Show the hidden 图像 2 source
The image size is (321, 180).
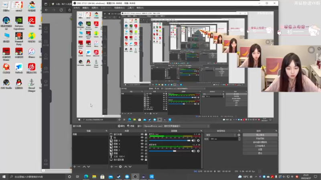[142, 150]
